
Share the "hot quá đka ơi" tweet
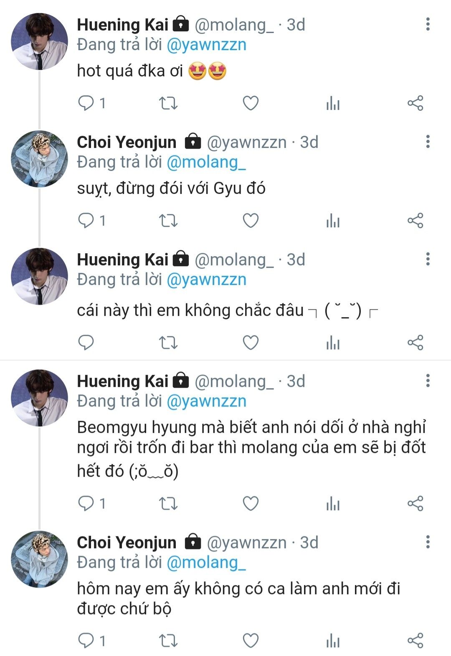(415, 103)
